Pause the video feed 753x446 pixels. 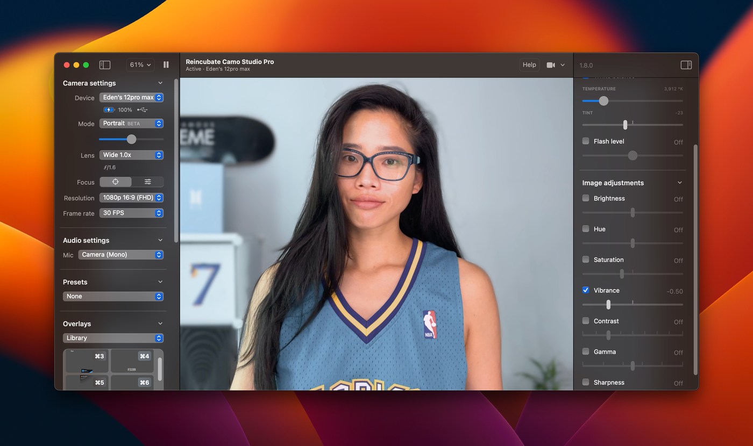pos(166,64)
